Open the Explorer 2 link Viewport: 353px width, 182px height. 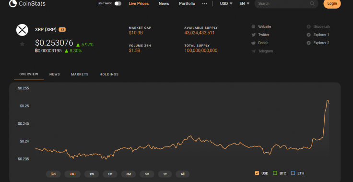point(321,43)
